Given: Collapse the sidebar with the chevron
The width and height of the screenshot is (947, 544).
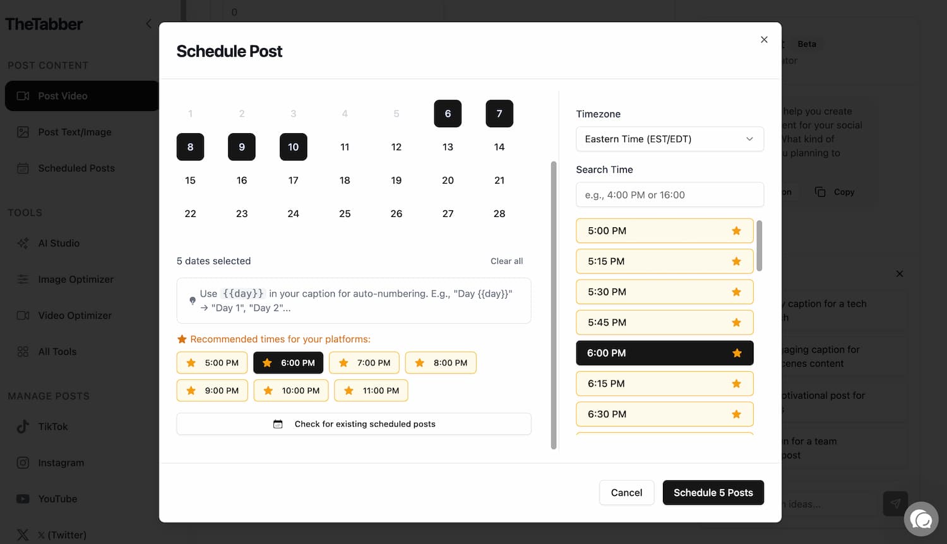Looking at the screenshot, I should pyautogui.click(x=148, y=23).
